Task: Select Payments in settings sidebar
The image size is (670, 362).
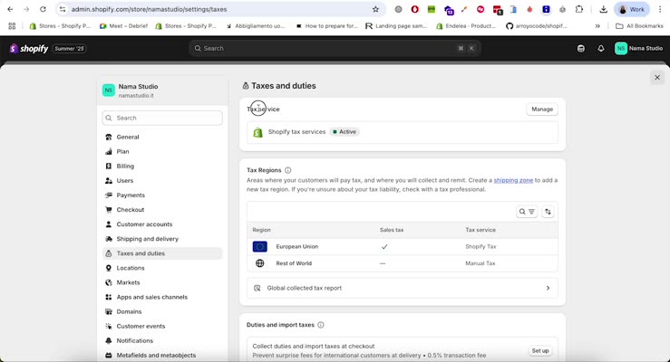Action: click(162, 195)
